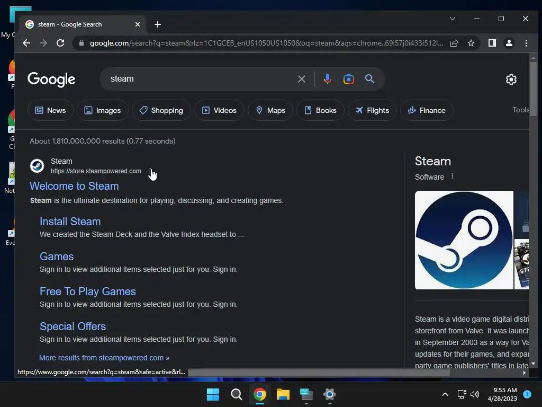Screen dimensions: 542x407
Task: Open the Free To Play Games link
Action: (87, 291)
